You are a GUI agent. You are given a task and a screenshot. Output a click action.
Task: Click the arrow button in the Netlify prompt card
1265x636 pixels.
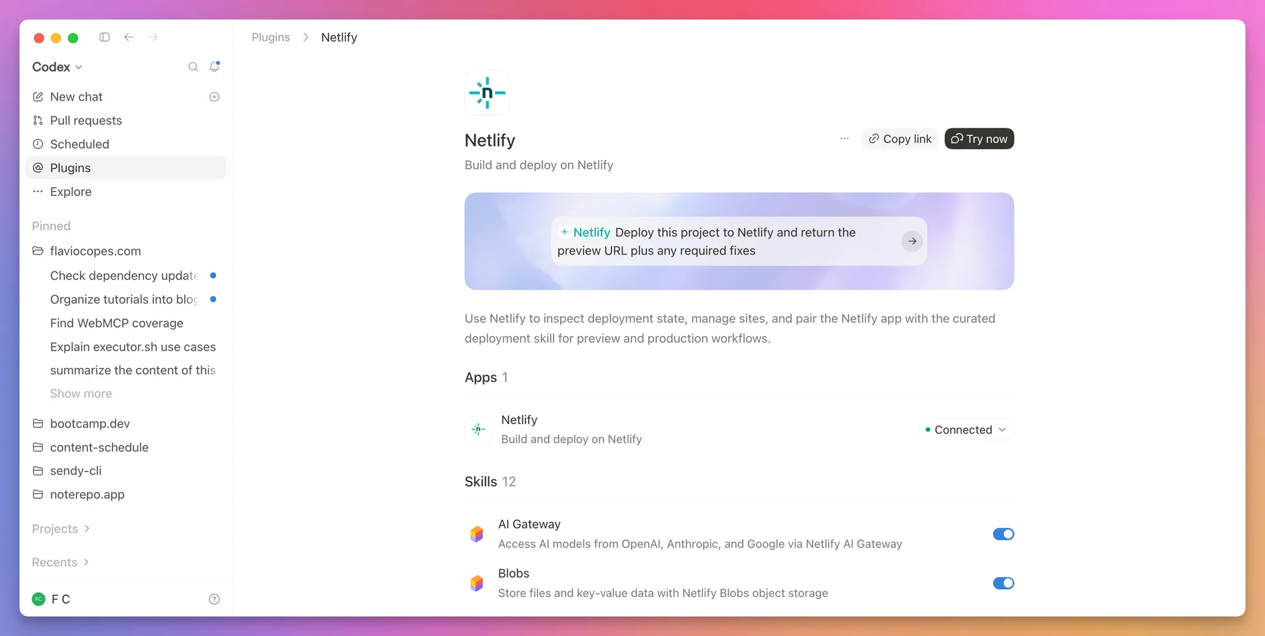tap(912, 241)
